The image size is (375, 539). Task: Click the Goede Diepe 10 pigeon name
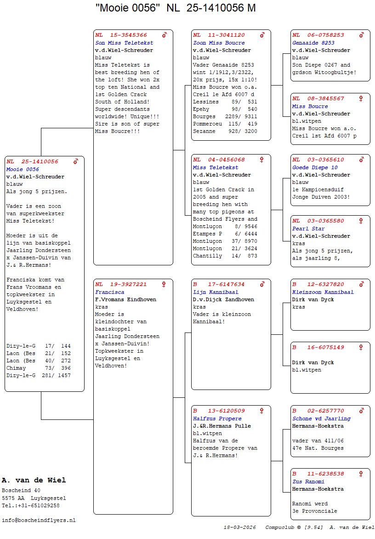click(x=315, y=167)
